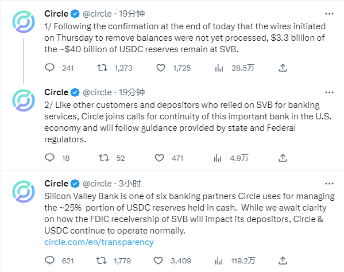Open circle.com/en/transparency link
Viewport: 344px width, 272px height.
pos(99,242)
